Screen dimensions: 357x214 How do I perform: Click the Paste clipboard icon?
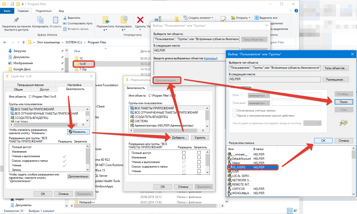(55, 20)
